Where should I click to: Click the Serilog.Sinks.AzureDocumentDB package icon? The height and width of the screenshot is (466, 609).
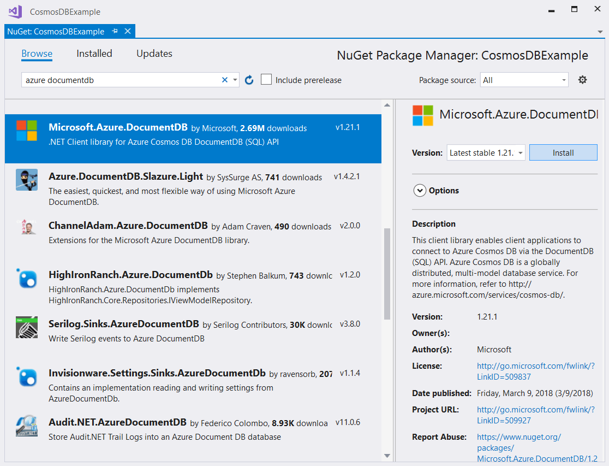coord(27,327)
